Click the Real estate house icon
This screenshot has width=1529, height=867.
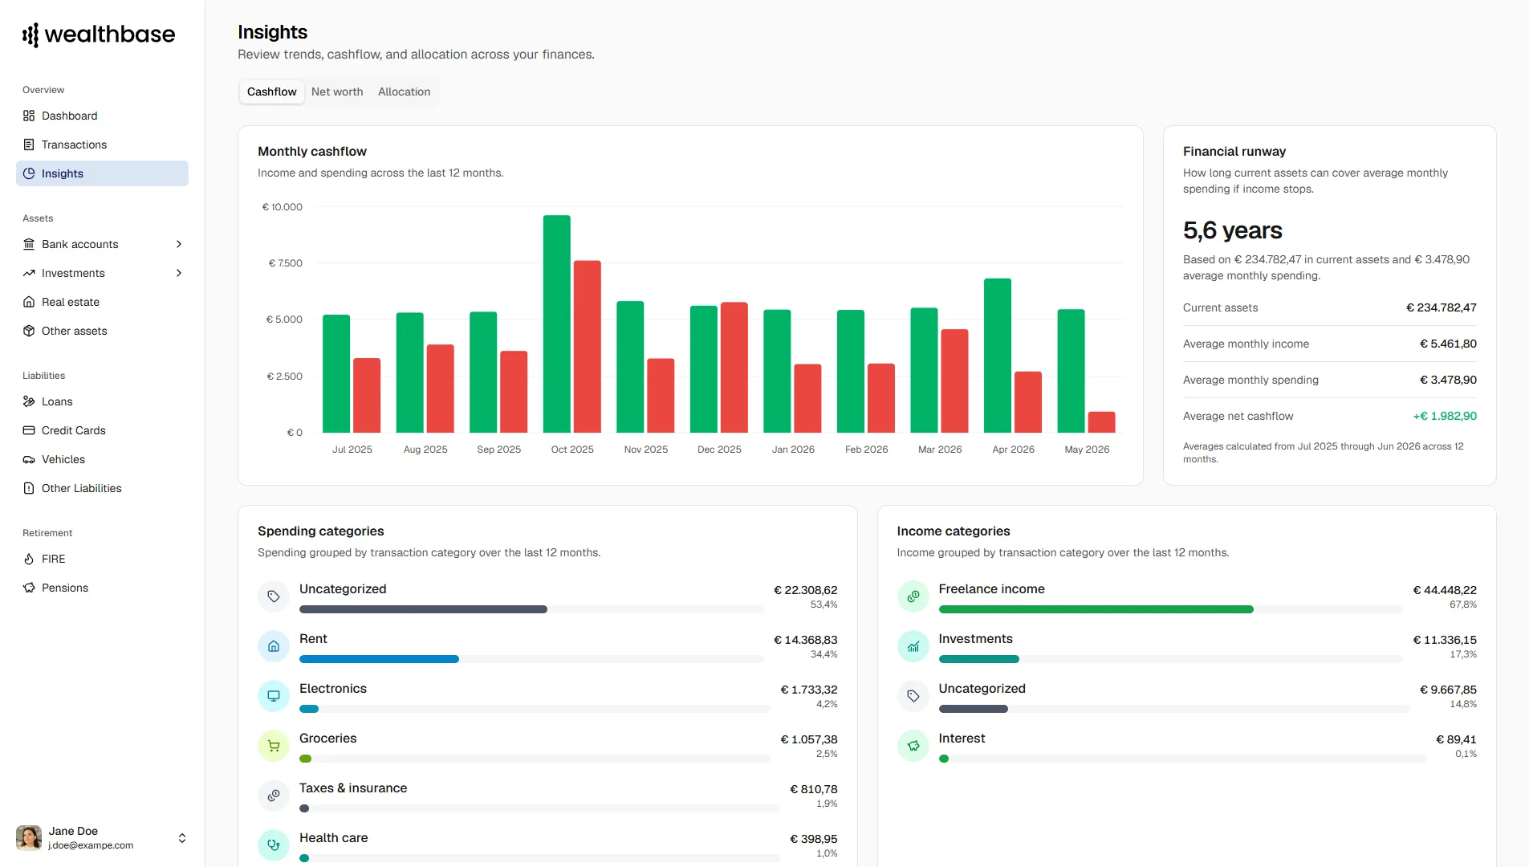pos(29,302)
